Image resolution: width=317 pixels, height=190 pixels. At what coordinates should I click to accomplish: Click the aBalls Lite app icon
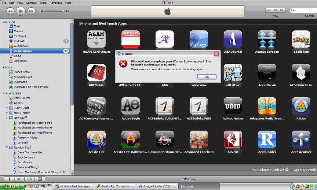click(301, 39)
